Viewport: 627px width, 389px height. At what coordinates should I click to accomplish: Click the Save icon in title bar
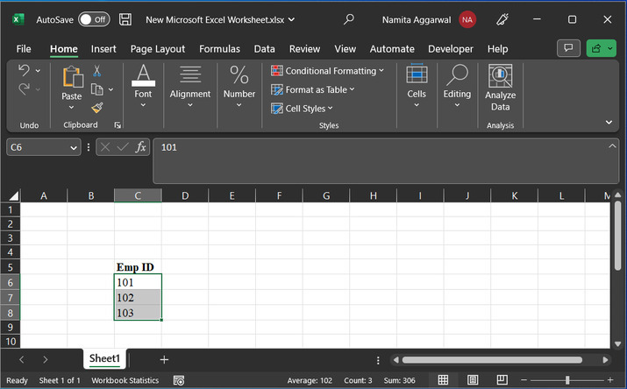click(125, 18)
